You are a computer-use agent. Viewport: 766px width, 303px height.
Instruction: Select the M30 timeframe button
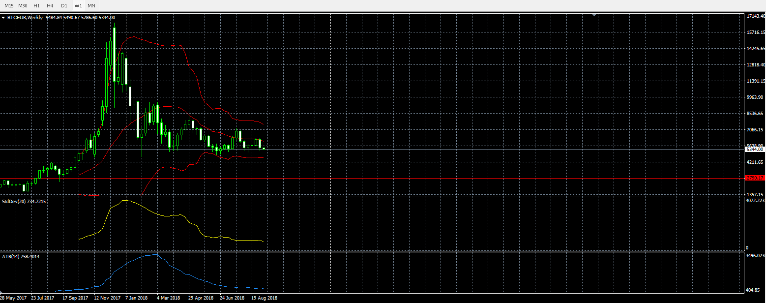point(23,5)
